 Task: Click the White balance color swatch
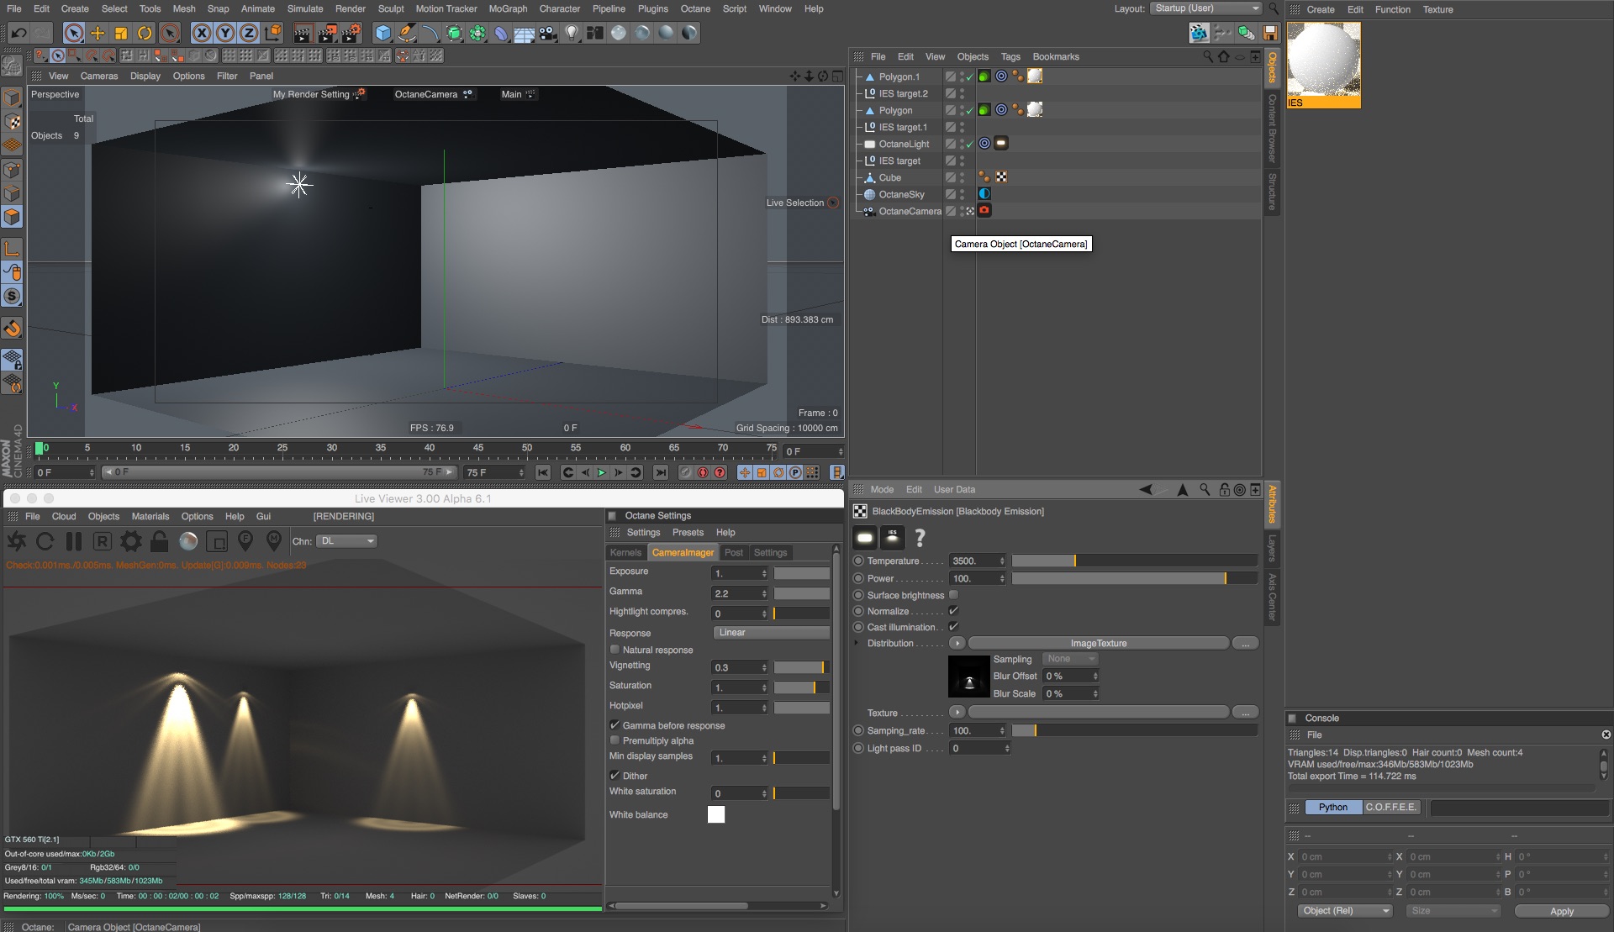[x=716, y=814]
